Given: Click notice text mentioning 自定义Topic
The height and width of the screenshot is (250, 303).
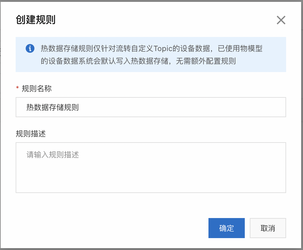Looking at the screenshot, I should [x=151, y=48].
